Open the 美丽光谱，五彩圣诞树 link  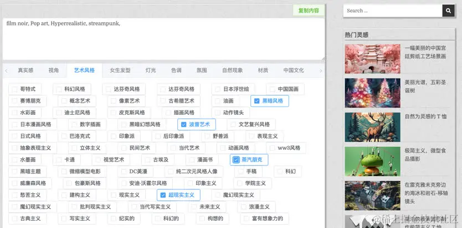click(x=425, y=86)
